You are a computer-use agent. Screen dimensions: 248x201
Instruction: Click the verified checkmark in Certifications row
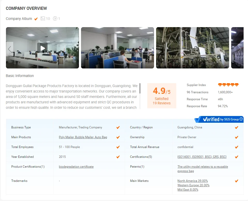pos(237,157)
